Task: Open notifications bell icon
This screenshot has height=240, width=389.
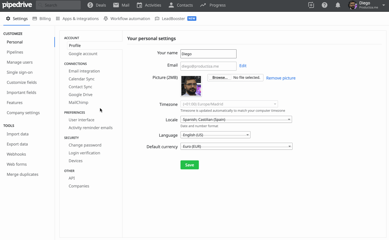Action: pyautogui.click(x=338, y=5)
